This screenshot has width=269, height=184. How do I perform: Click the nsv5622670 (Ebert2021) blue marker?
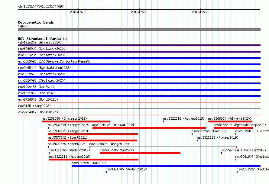click(49, 147)
